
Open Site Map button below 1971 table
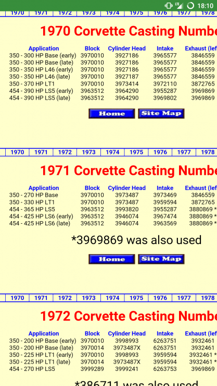(x=161, y=259)
